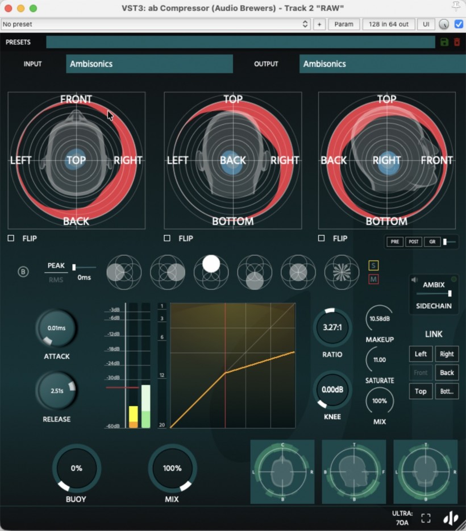Click the MAKEUP knob at 10.58dB
Screen dimensions: 466x531
point(380,319)
